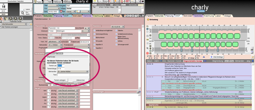Switch to Termine tab in right window
The height and width of the screenshot is (110, 255).
coord(198,16)
